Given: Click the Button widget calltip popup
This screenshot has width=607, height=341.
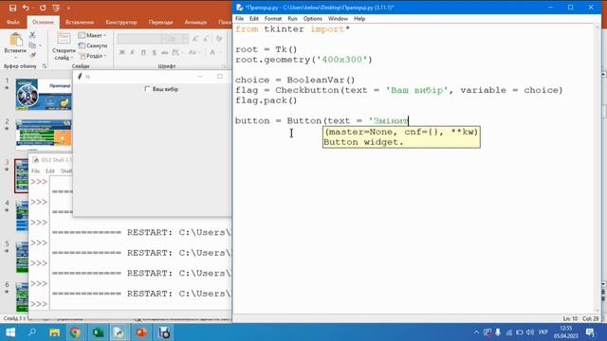Looking at the screenshot, I should tap(401, 136).
